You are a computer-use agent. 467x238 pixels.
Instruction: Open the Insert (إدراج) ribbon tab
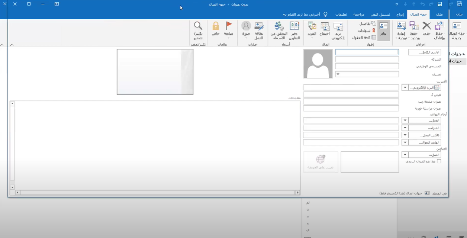(x=400, y=15)
